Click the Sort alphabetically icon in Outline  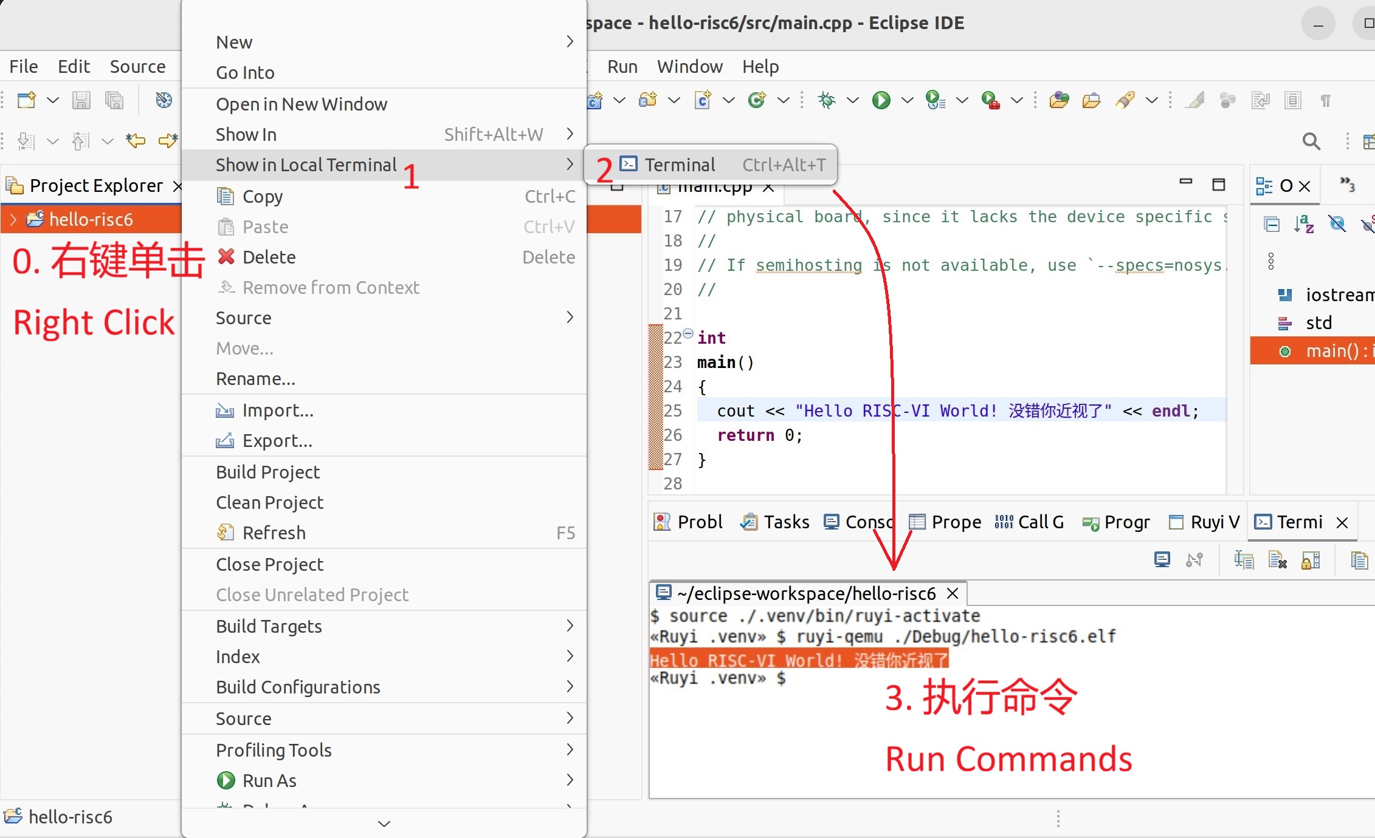[1303, 224]
